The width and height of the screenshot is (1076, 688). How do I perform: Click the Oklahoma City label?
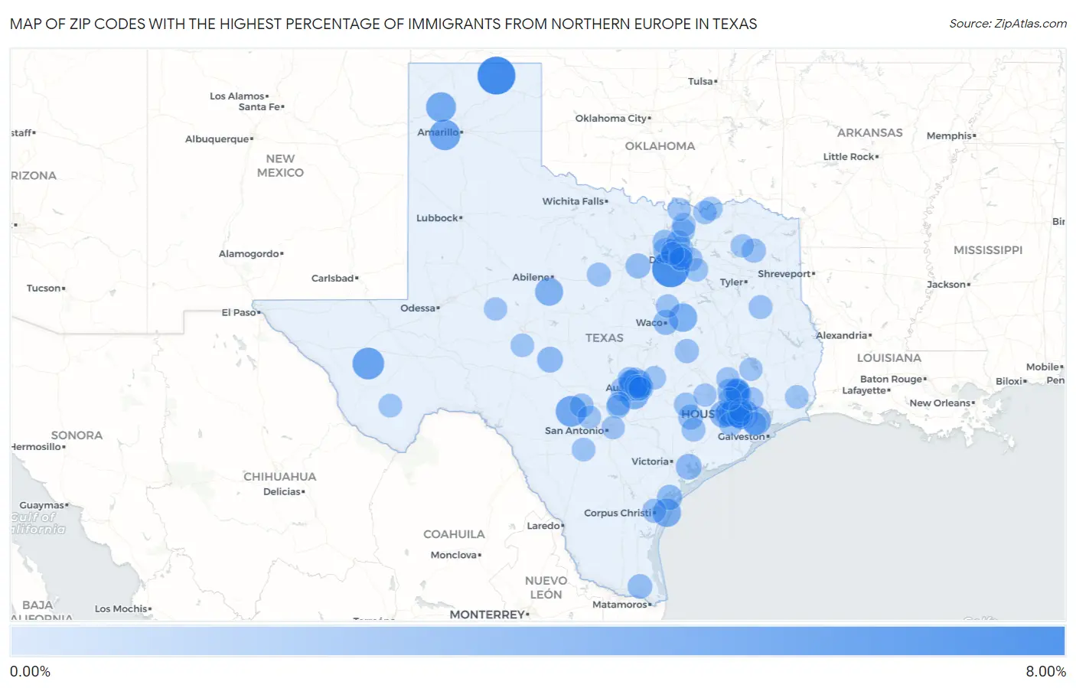click(x=611, y=119)
